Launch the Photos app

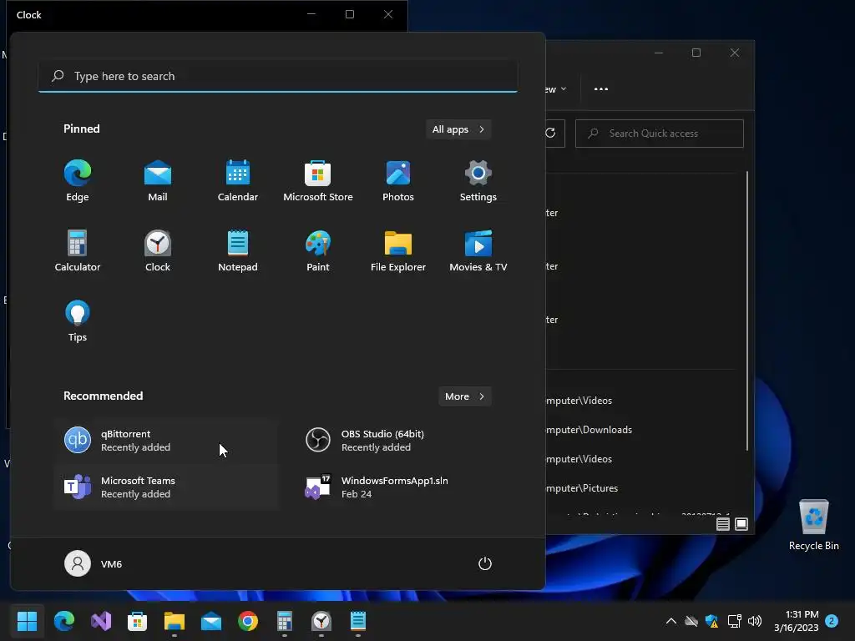click(x=398, y=181)
